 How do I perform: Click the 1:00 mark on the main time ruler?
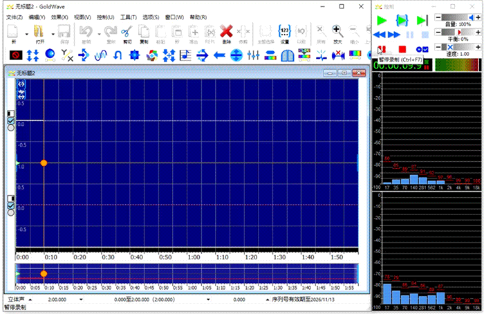194,257
